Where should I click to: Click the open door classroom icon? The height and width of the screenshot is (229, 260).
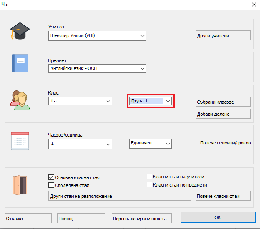click(20, 184)
